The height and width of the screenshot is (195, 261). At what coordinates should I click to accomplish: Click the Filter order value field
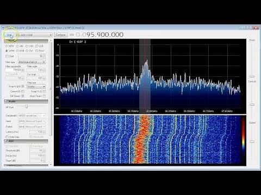[x=36, y=70]
